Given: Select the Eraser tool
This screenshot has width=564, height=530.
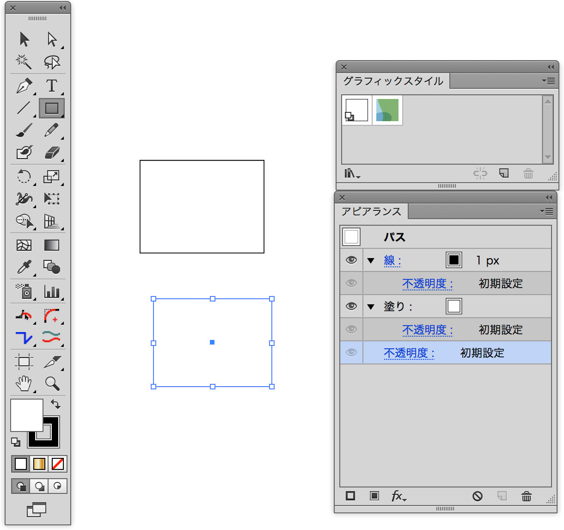Looking at the screenshot, I should 52,153.
